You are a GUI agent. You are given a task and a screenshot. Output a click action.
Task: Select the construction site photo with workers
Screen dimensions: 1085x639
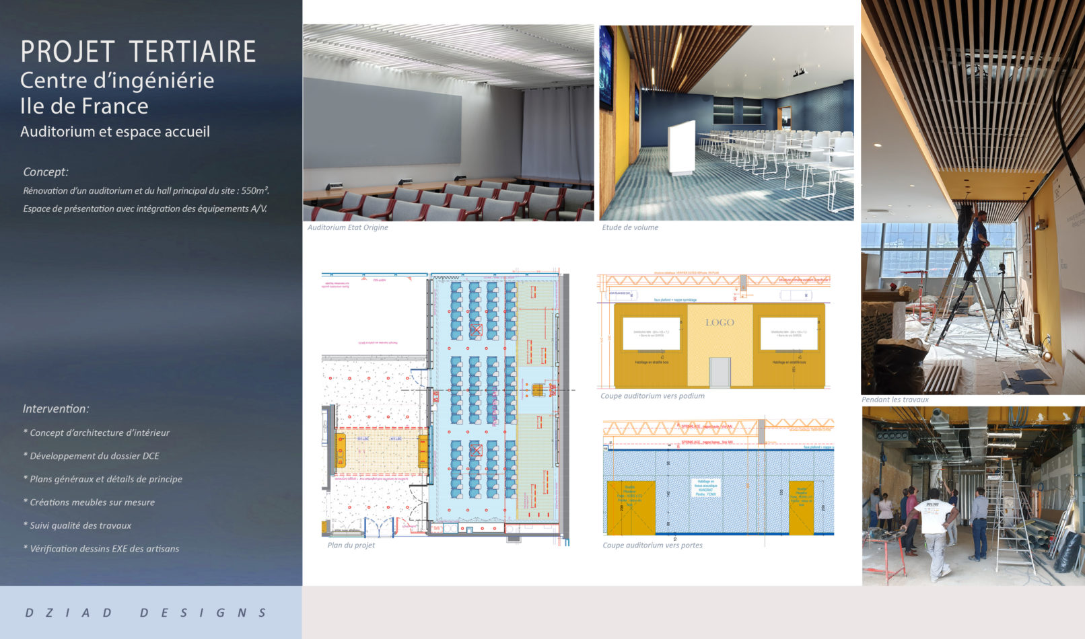point(973,496)
